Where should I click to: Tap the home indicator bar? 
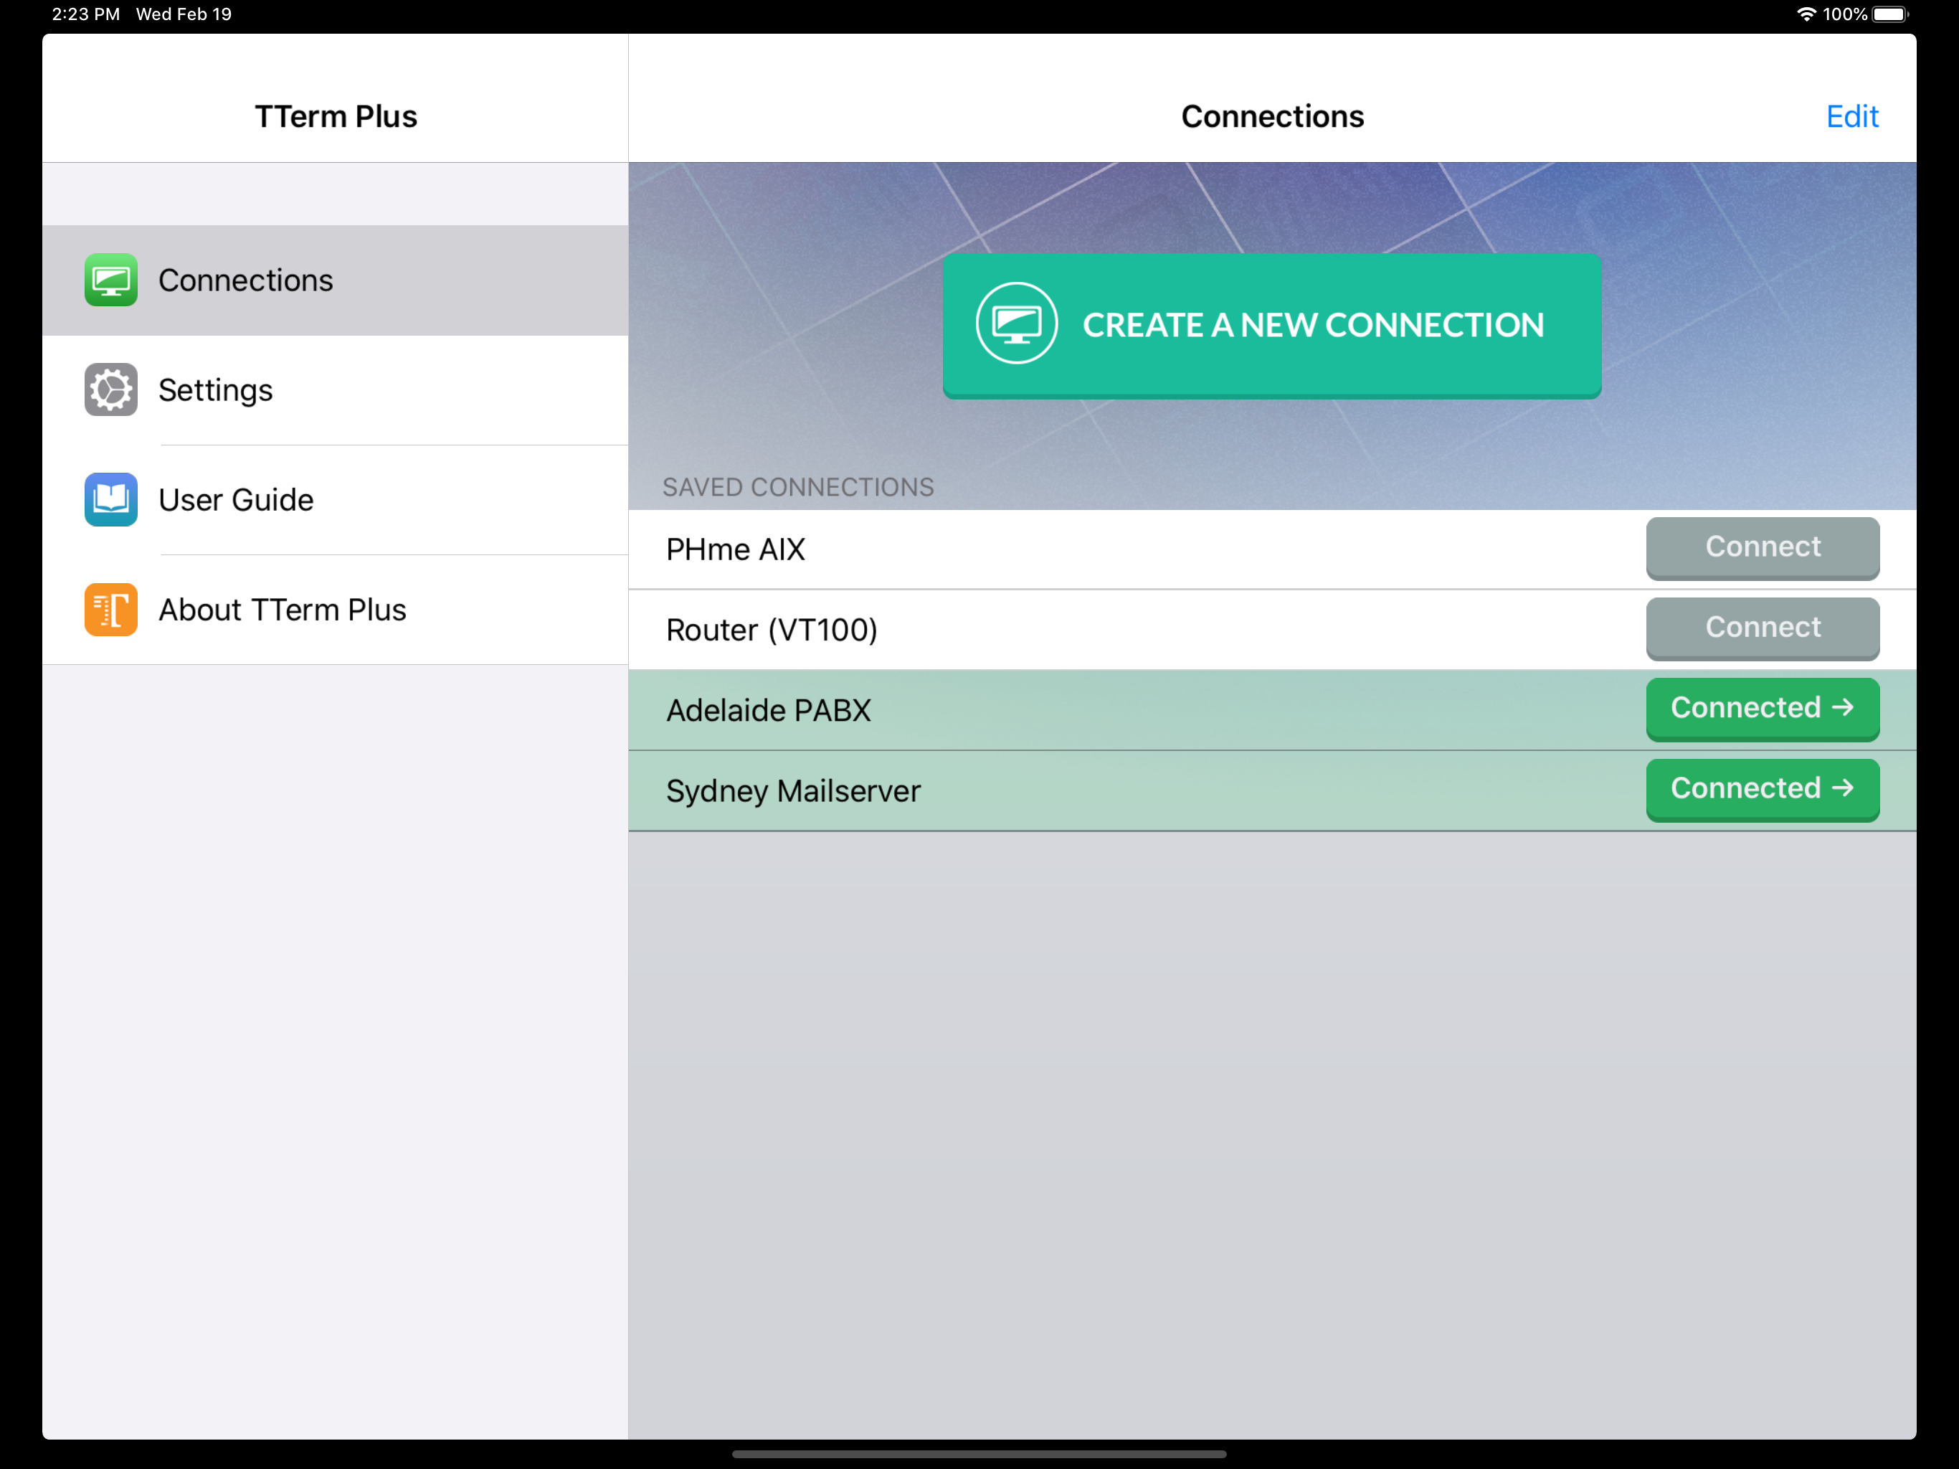(x=979, y=1454)
